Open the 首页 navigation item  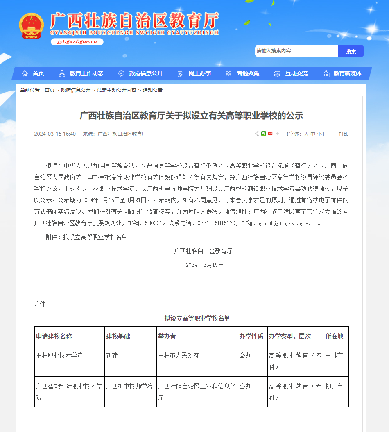tap(38, 73)
